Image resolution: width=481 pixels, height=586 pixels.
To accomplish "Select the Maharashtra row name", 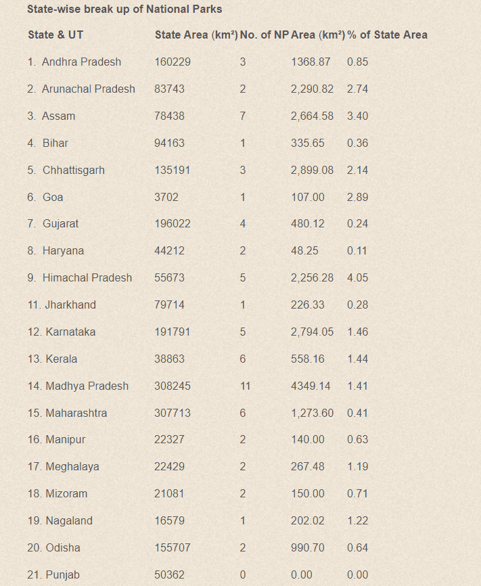I will (x=76, y=413).
